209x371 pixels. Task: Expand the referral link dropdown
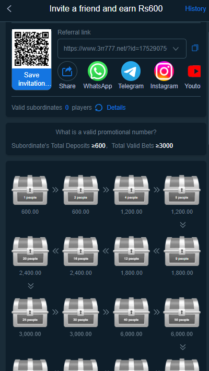[176, 49]
